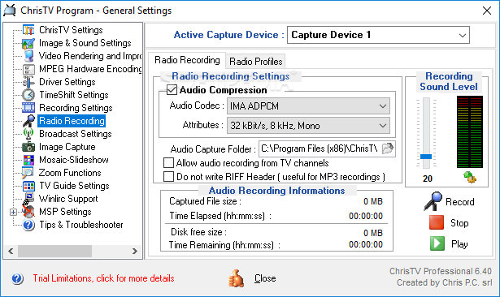The height and width of the screenshot is (297, 500).
Task: Select the Radio Recording tab
Action: pyautogui.click(x=187, y=60)
